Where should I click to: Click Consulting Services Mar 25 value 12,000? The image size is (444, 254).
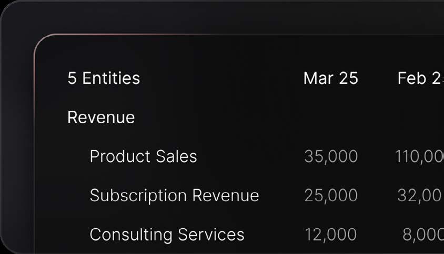331,235
